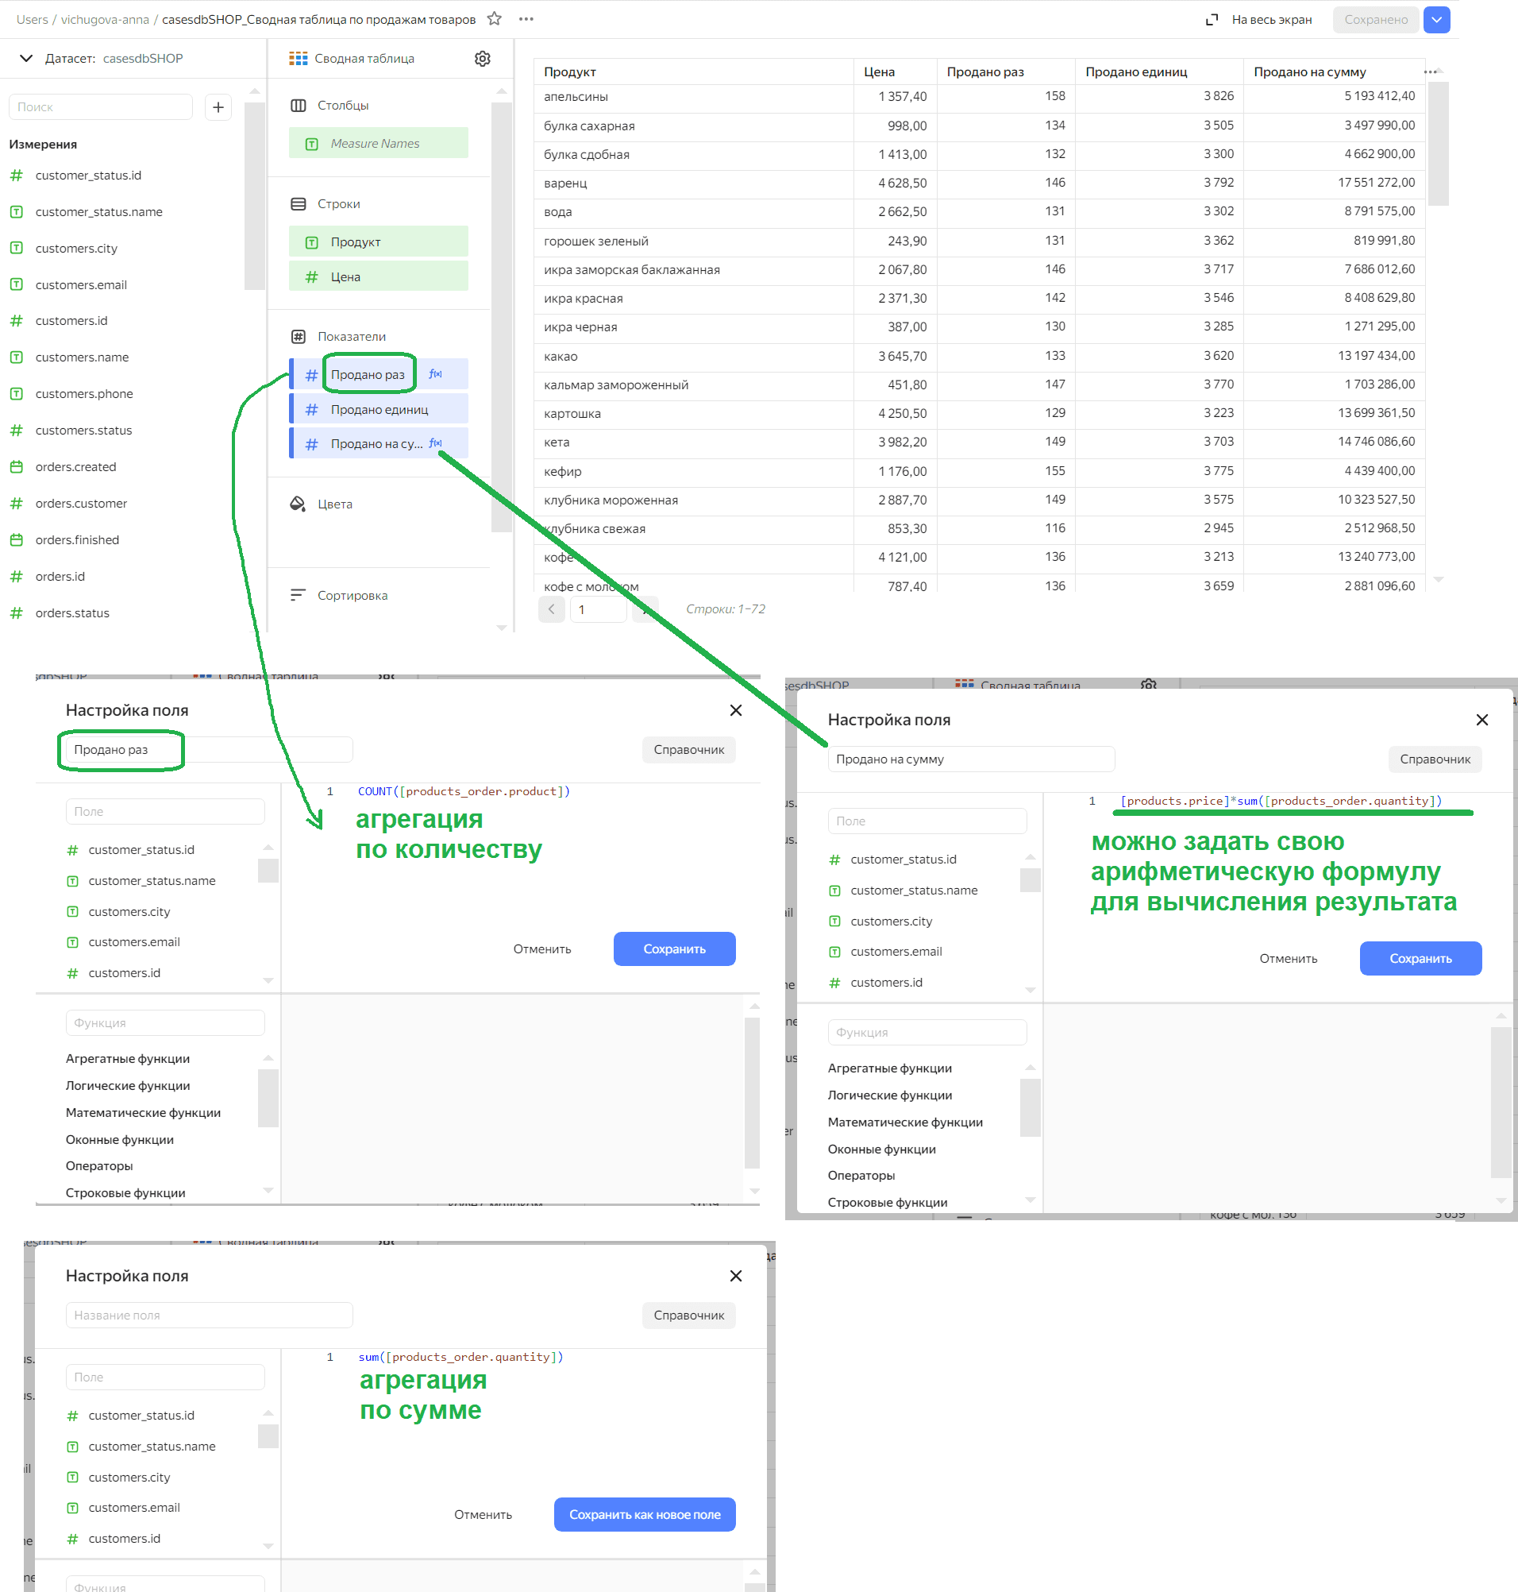This screenshot has height=1592, width=1518.
Task: Click the Отменить link in Продано раз dialog
Action: [542, 949]
